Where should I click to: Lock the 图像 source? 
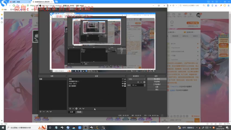click(x=125, y=79)
